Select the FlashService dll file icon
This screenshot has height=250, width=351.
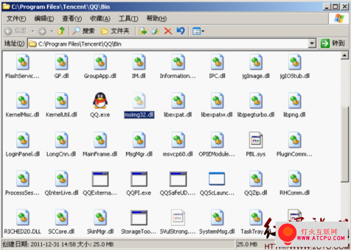(23, 62)
